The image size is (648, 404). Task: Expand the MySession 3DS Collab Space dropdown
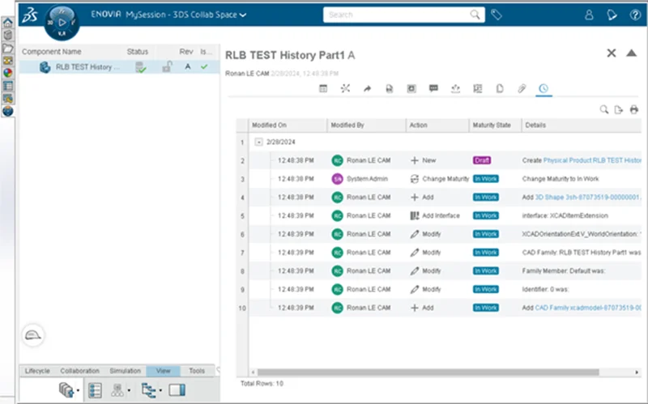tap(243, 15)
